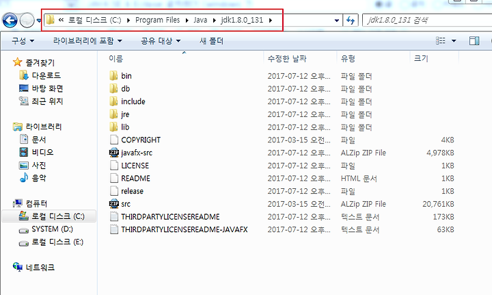492x295 pixels.
Task: Open the address bar history dropdown
Action: coord(337,21)
